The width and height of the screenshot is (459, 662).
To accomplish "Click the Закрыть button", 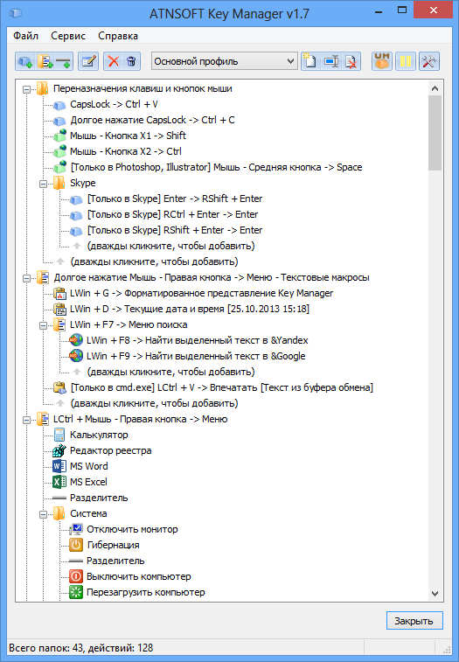I will [414, 621].
